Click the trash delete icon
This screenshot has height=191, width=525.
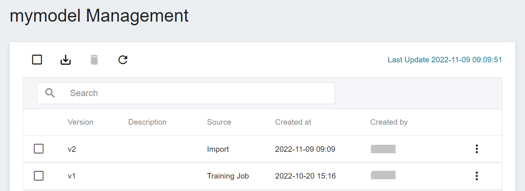pyautogui.click(x=94, y=60)
